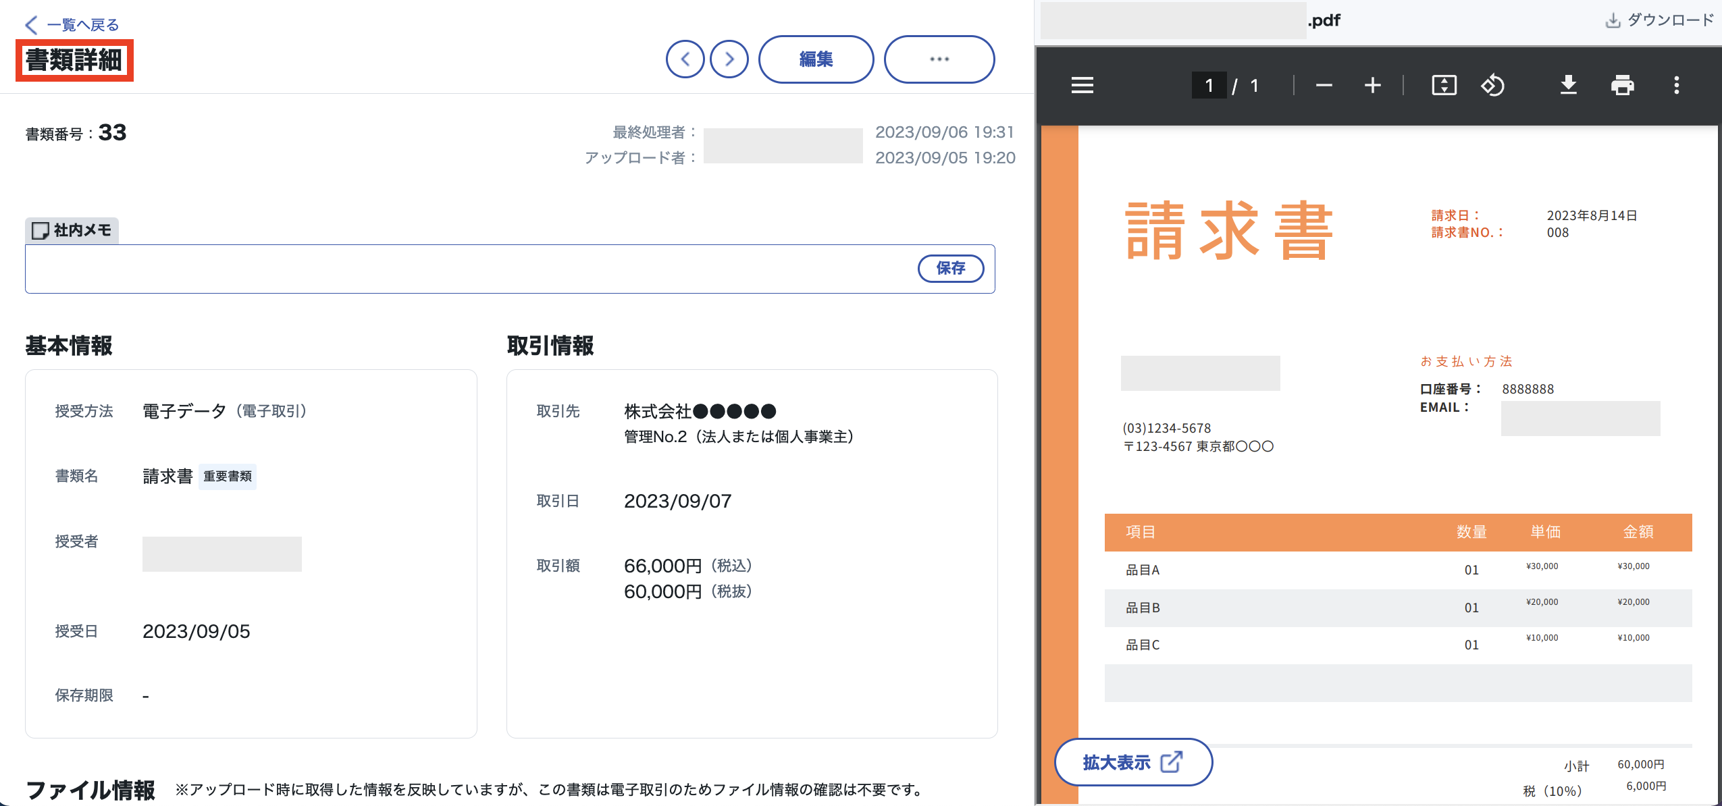Click transaction date 2023/09/07
Screen dimensions: 1722x806
[x=677, y=501]
